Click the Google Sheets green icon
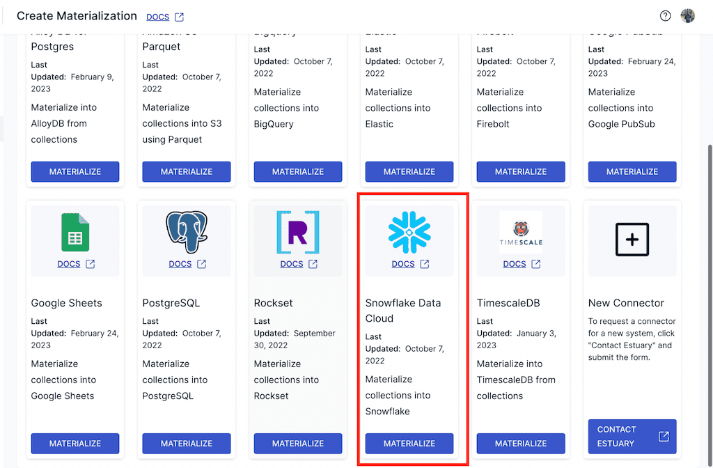This screenshot has height=468, width=713. (75, 232)
